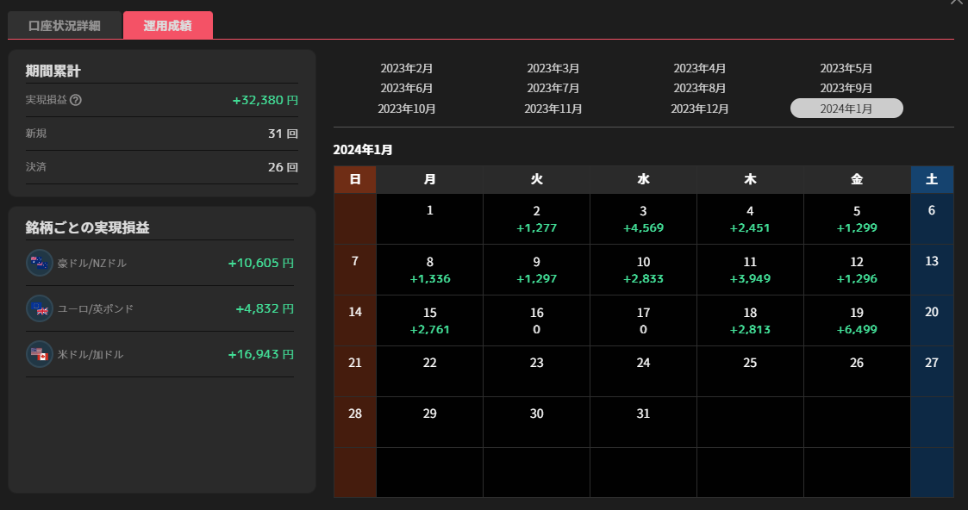
Task: Click the January 3 cell with +4,569
Action: click(643, 219)
